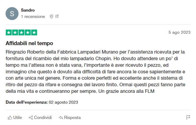Image resolution: width=196 pixels, height=125 pixels.
Task: Click the '1 recensione' count
Action: coord(33,16)
